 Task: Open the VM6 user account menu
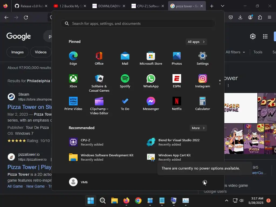(78, 182)
